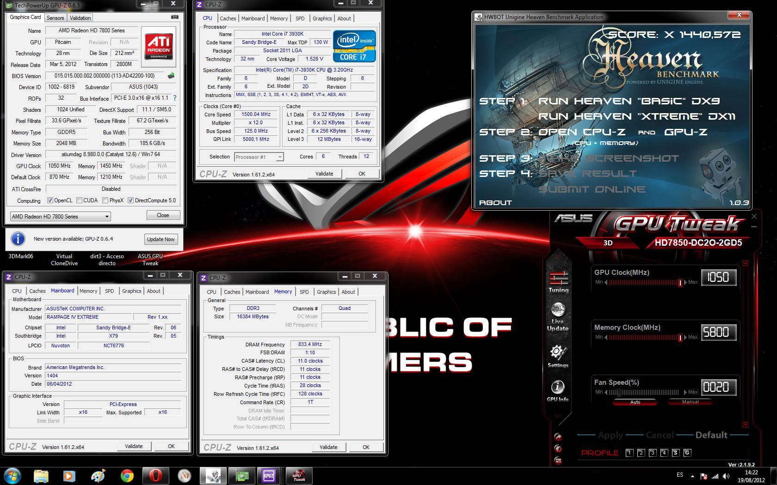Viewport: 777px width, 485px height.
Task: Click Close button in GPU-Z
Action: [x=163, y=215]
